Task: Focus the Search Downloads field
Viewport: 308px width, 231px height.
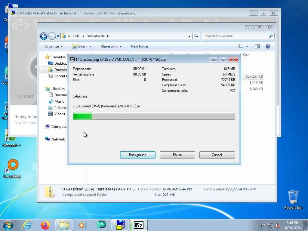Action: click(236, 36)
